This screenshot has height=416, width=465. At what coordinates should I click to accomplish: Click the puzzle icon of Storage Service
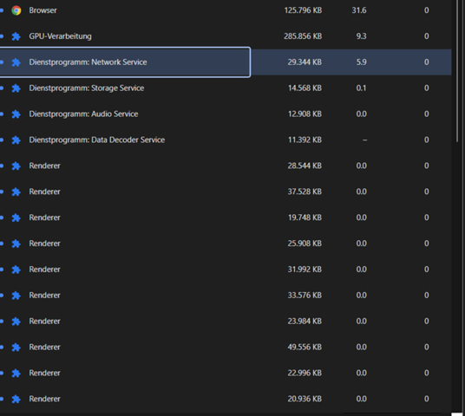pos(16,88)
